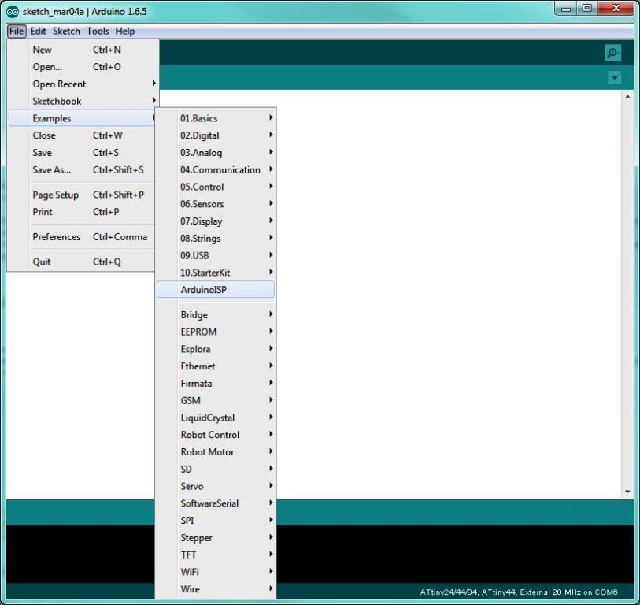640x605 pixels.
Task: Select the Examples menu entry
Action: coord(82,118)
